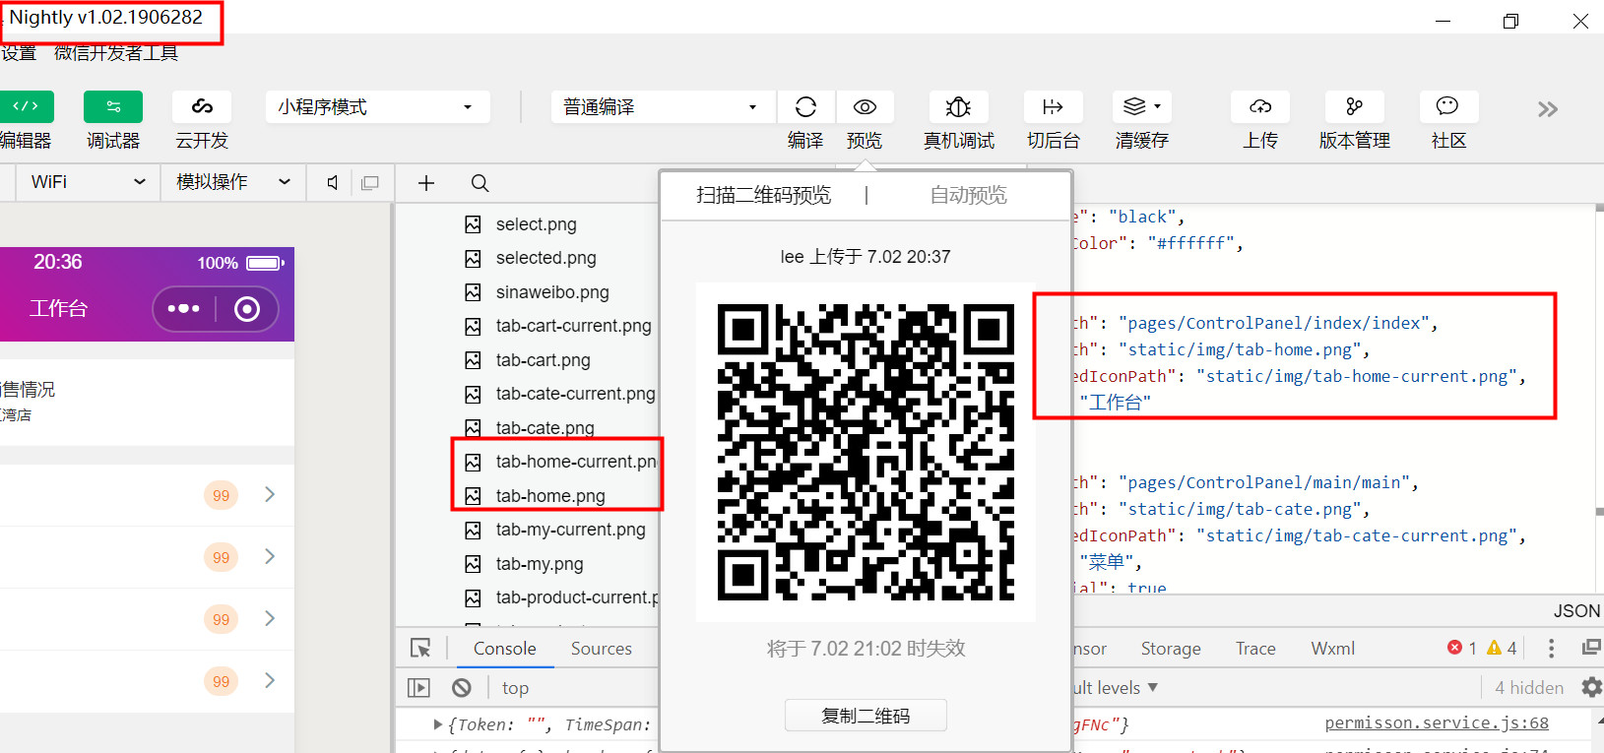Open the Trace tab
The image size is (1604, 753).
1255,649
